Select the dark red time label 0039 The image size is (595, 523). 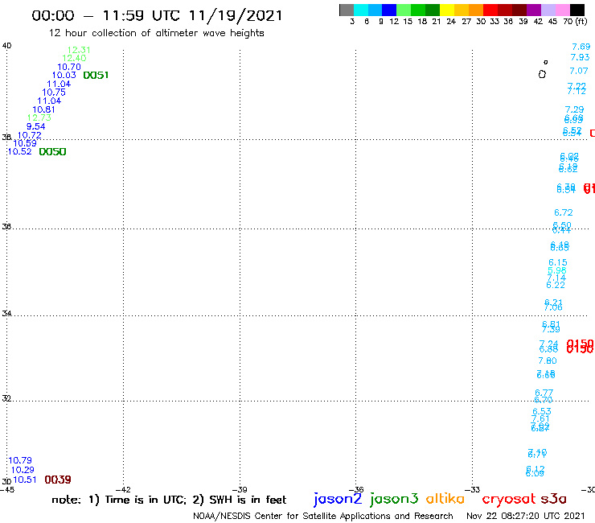pos(58,480)
